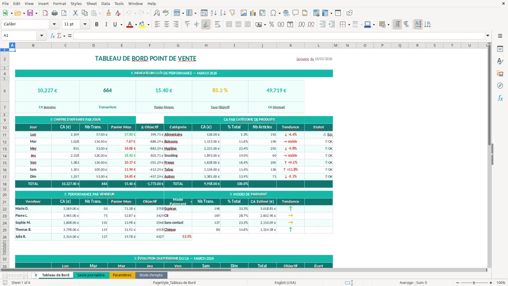
Task: Click the Clone Formatting paintbrush icon
Action: [108, 13]
